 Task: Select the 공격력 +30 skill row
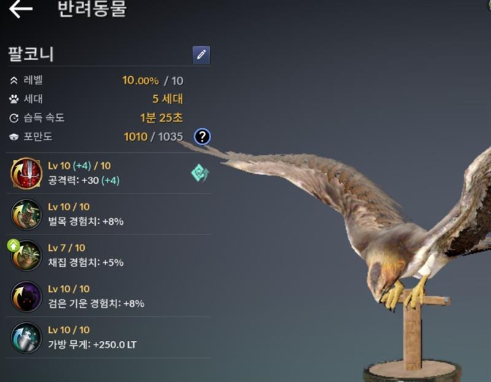coord(109,173)
